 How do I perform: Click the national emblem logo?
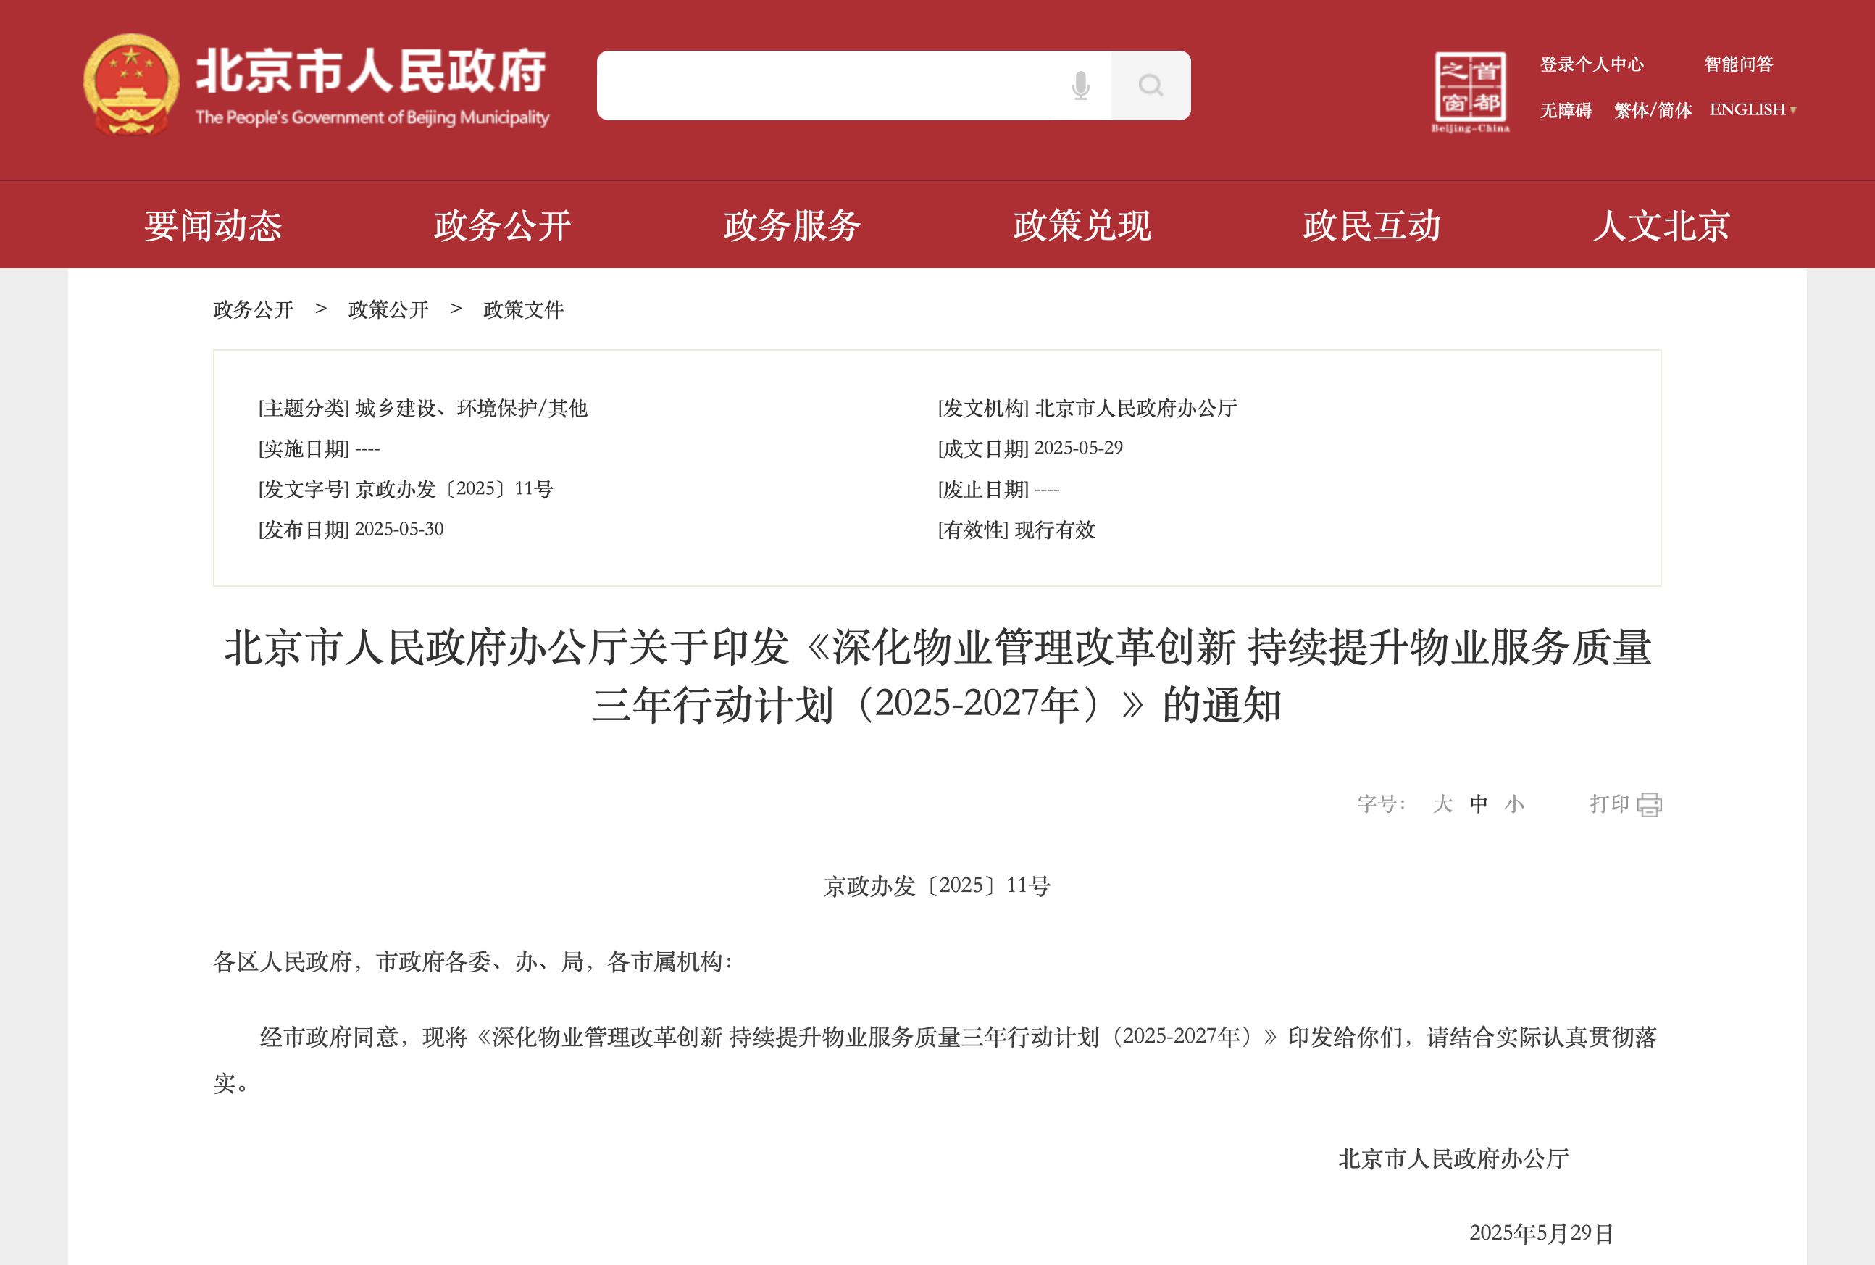pos(132,85)
